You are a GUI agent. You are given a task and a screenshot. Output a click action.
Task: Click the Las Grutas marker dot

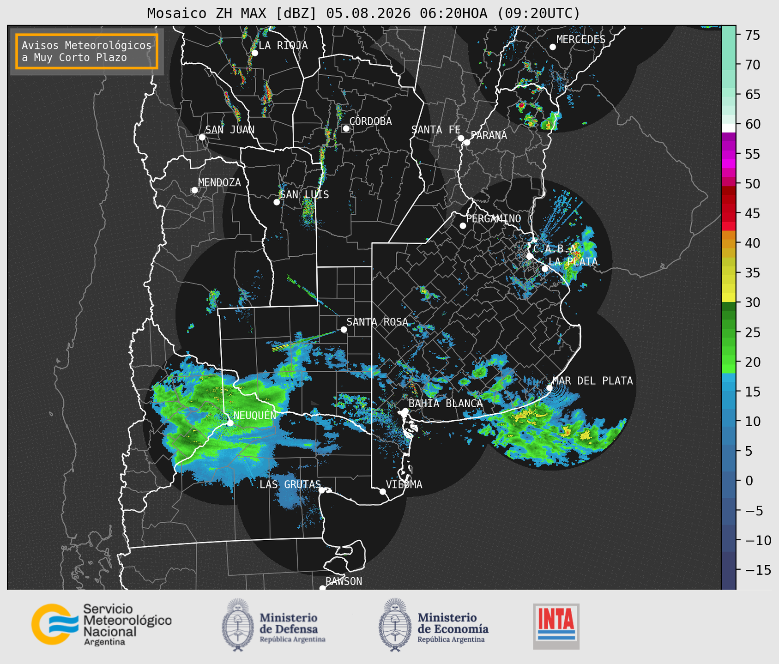point(322,490)
